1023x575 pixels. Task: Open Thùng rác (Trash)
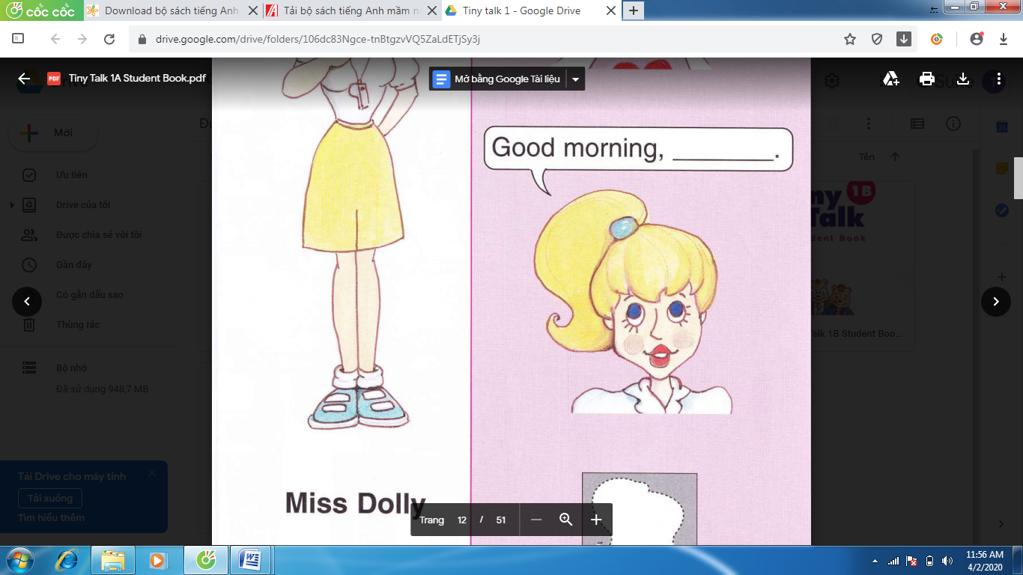tap(78, 324)
